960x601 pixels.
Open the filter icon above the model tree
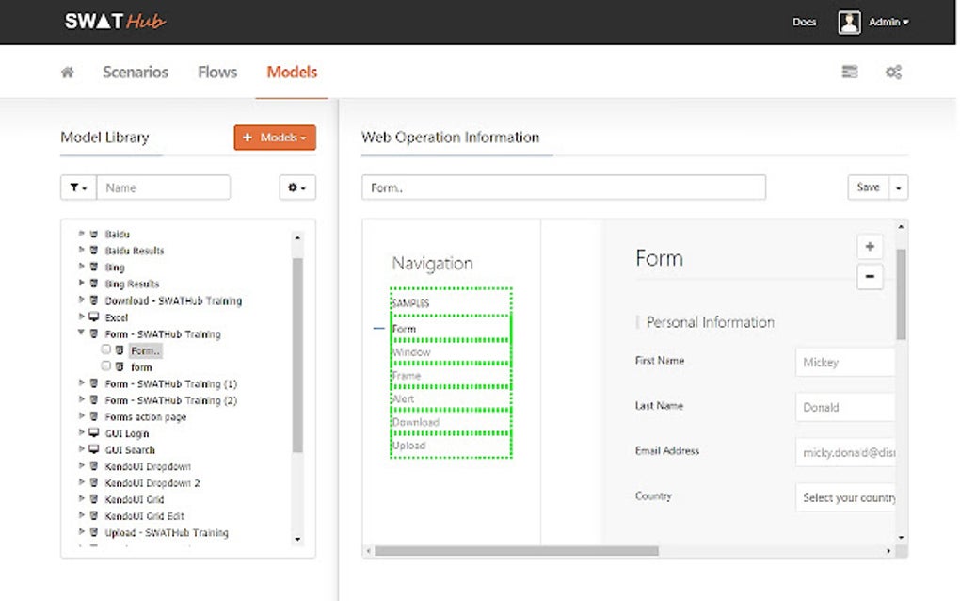77,187
